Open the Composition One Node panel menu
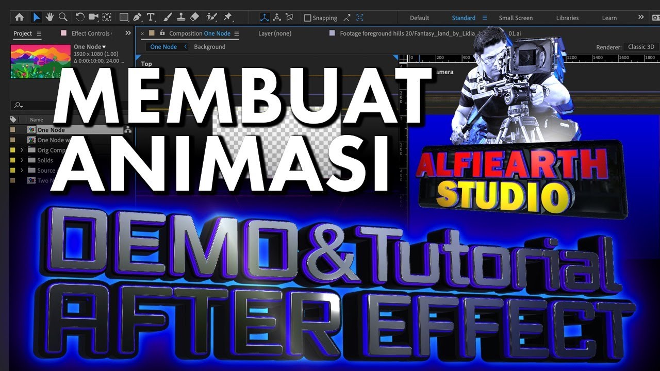The height and width of the screenshot is (371, 660). click(x=237, y=33)
